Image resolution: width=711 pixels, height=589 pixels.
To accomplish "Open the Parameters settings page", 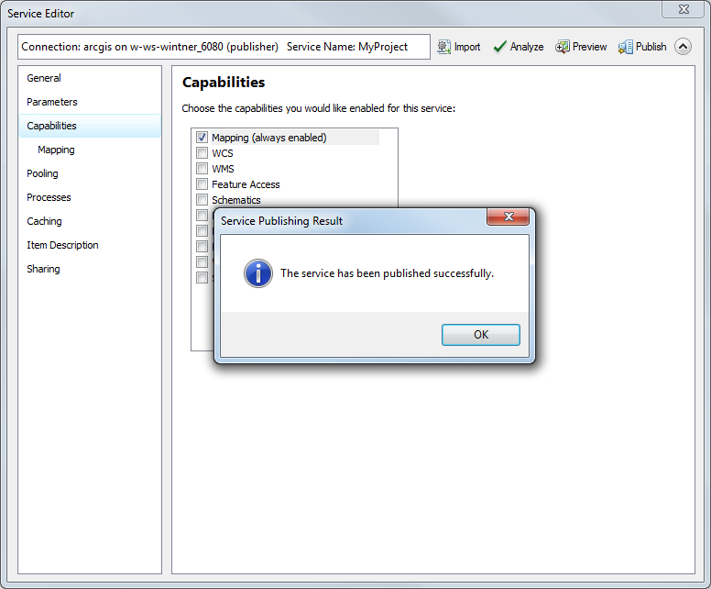I will (90, 102).
